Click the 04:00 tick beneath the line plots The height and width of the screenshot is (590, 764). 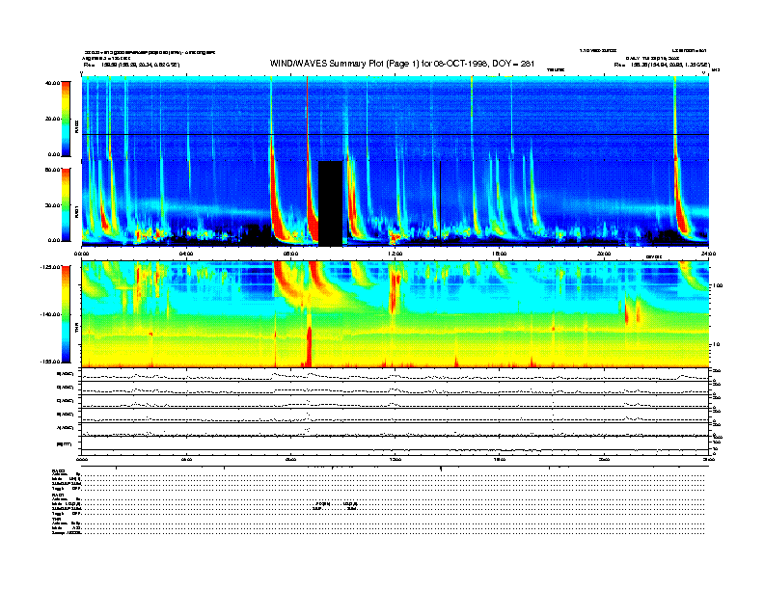point(186,460)
